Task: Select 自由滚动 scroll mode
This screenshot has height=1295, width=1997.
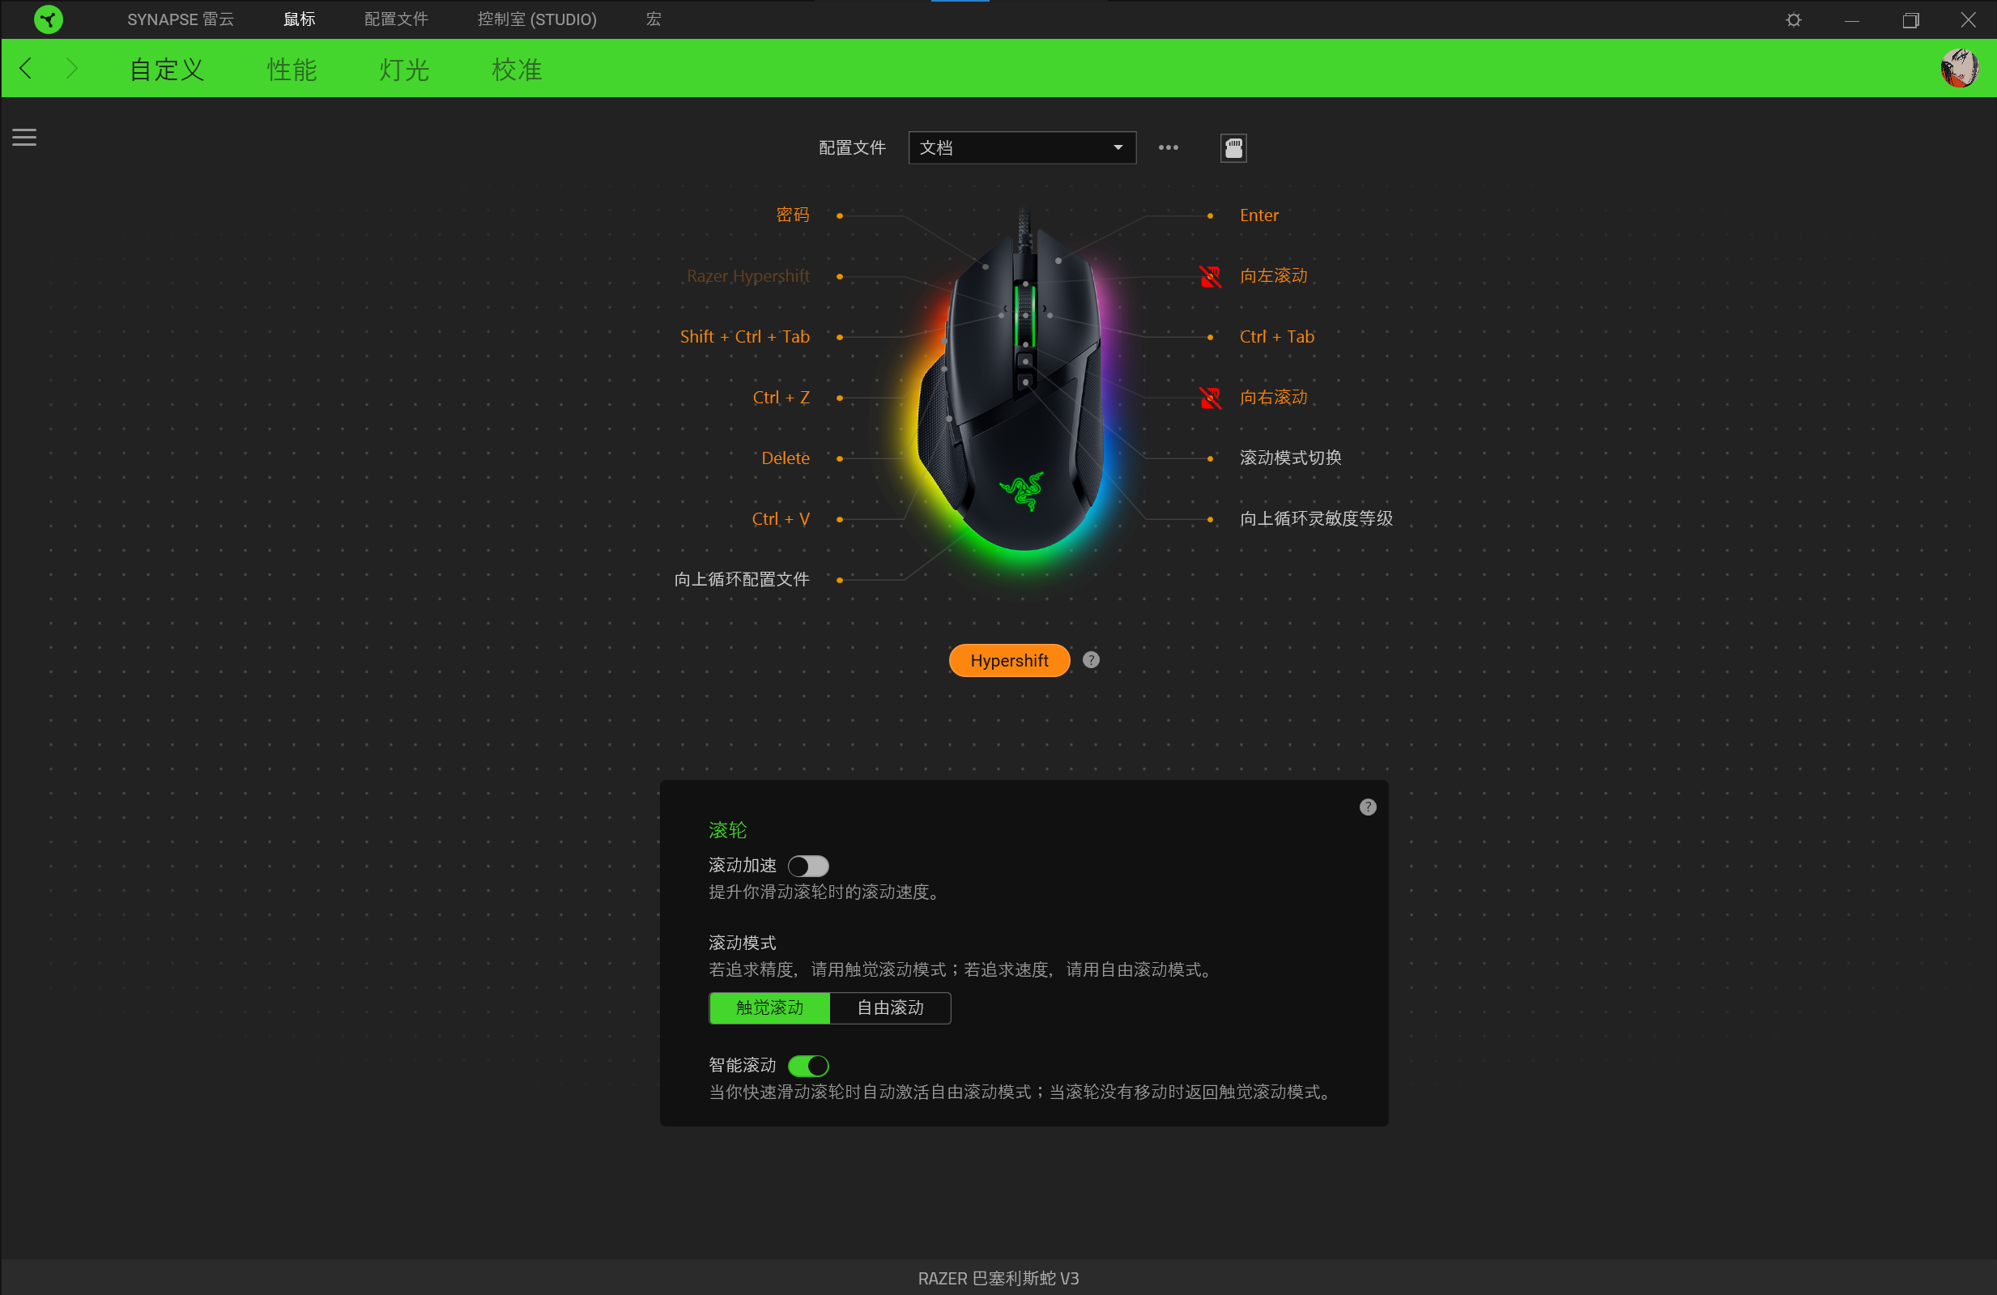Action: pyautogui.click(x=890, y=1008)
